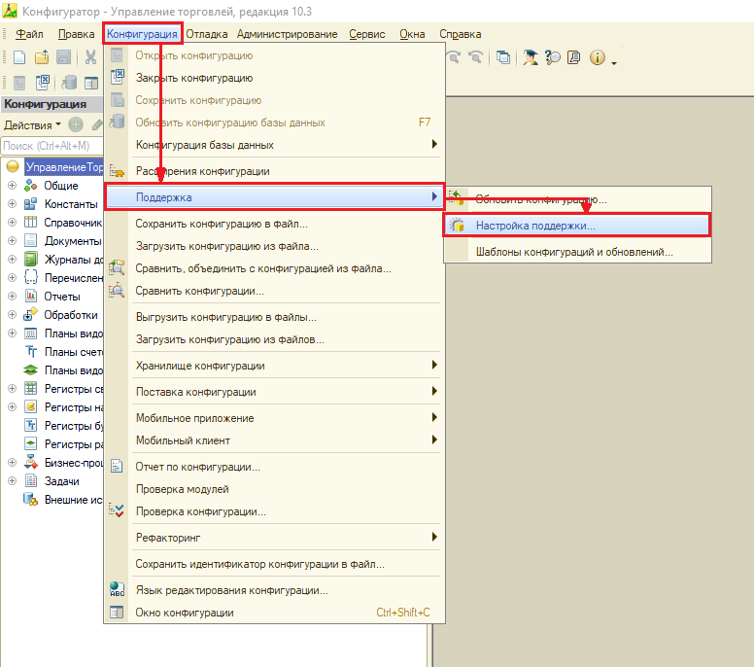Image resolution: width=754 pixels, height=667 pixels.
Task: Choose Окно конфигурации menu item
Action: tap(274, 613)
